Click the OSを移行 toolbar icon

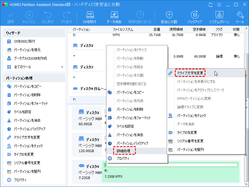(x=90, y=17)
